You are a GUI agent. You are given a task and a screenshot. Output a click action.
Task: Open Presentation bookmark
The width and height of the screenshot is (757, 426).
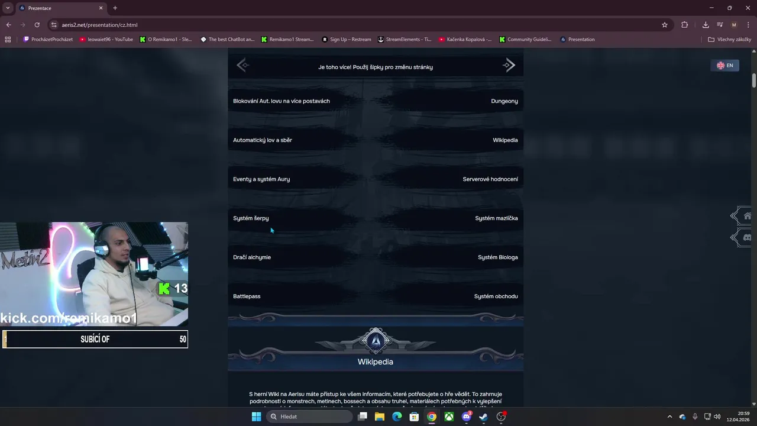tap(577, 40)
